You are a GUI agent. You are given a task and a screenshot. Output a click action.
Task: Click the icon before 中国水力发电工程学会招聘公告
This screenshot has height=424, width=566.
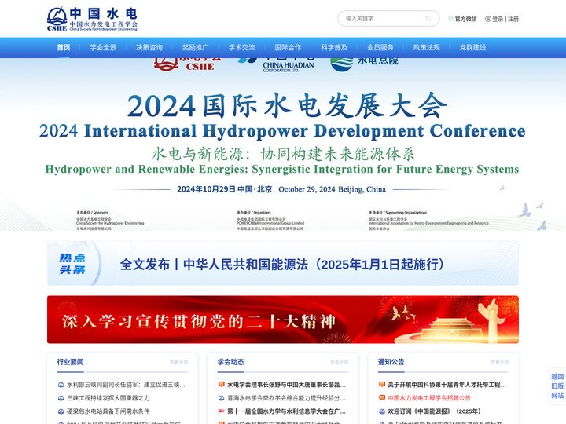pos(382,398)
